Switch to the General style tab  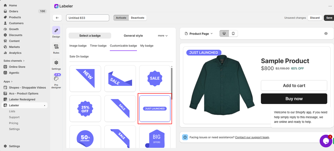coord(133,36)
